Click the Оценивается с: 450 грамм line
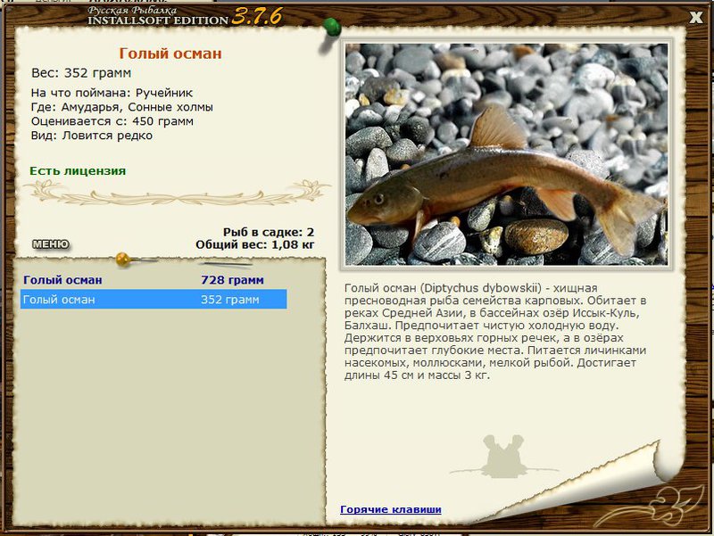The height and width of the screenshot is (536, 714). point(112,121)
